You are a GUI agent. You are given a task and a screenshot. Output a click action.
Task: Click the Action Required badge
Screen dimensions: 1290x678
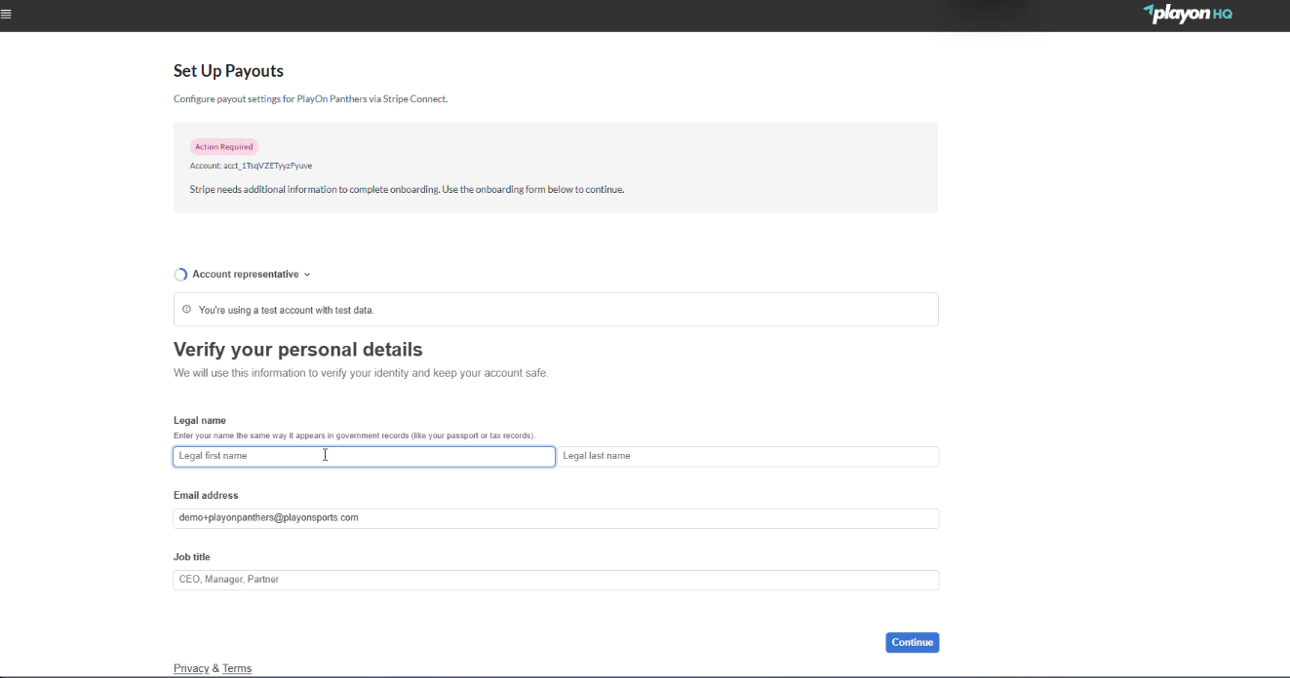point(224,147)
